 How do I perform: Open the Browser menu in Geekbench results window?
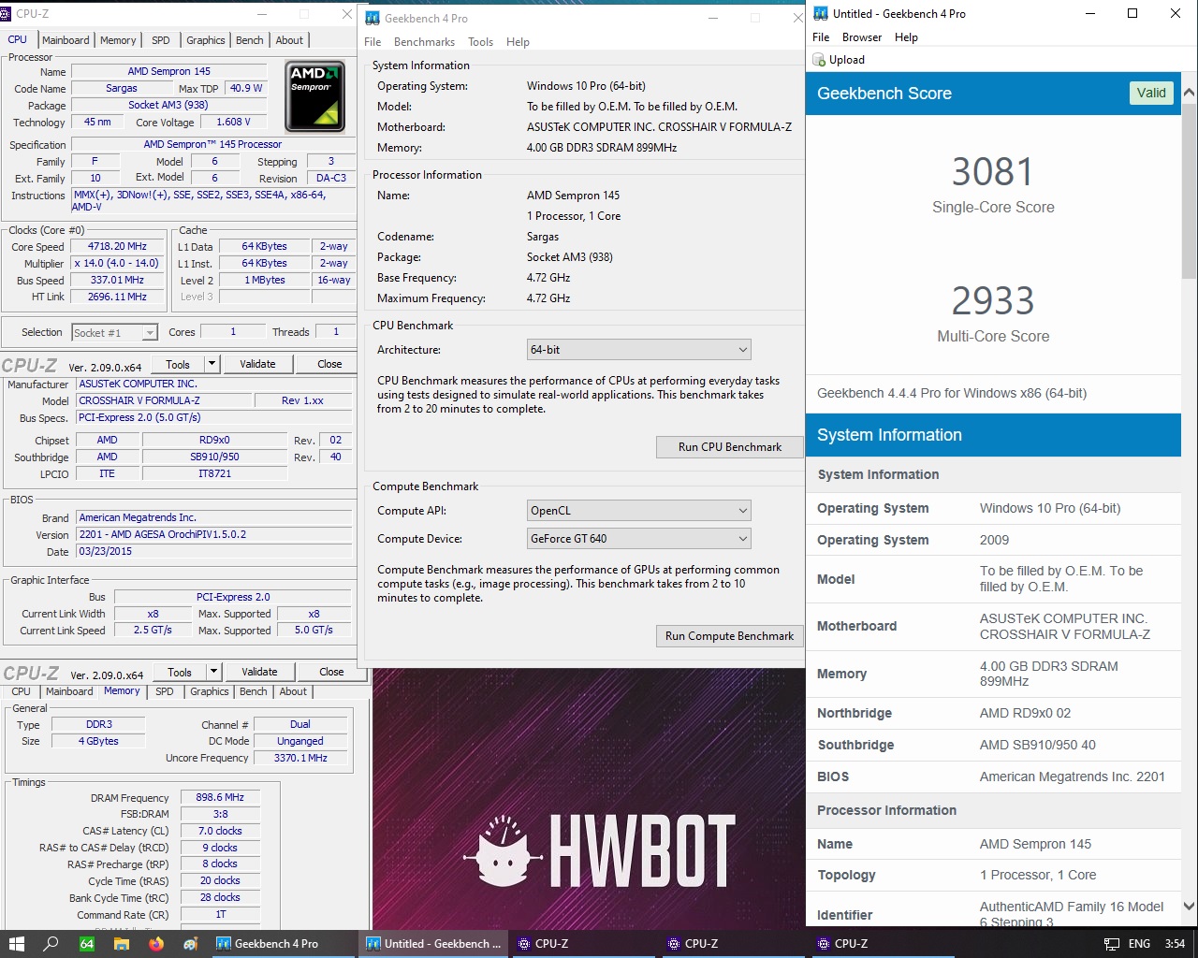pos(861,36)
